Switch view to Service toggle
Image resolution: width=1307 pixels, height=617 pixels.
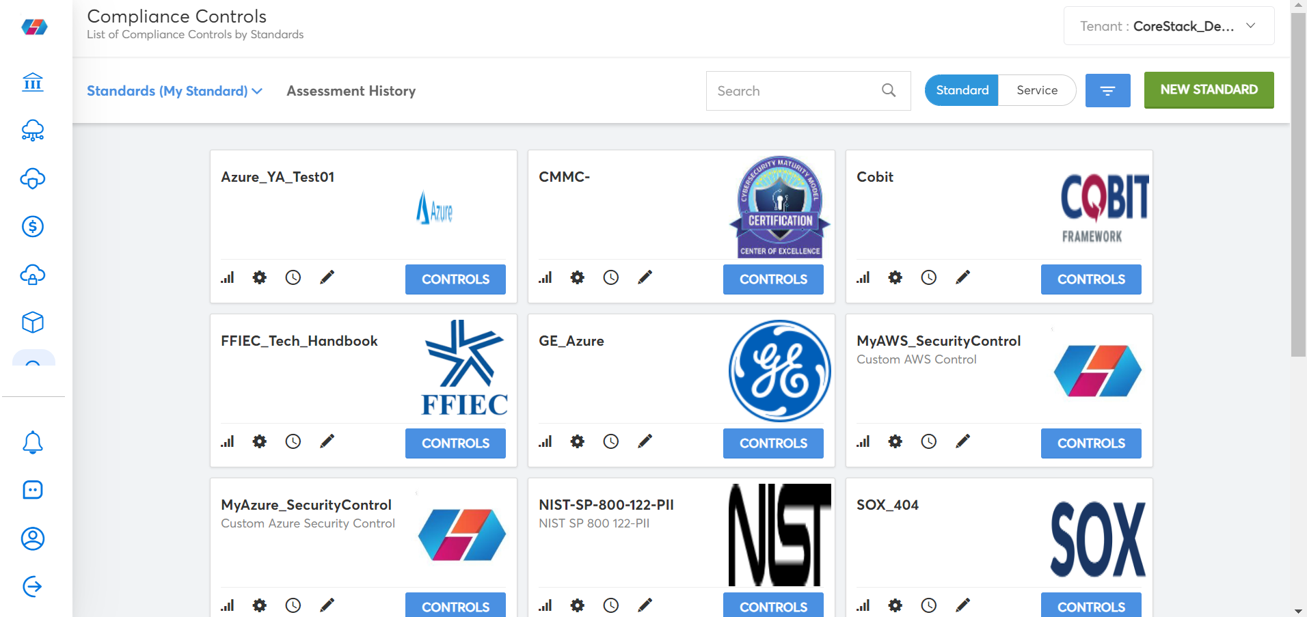click(x=1037, y=90)
